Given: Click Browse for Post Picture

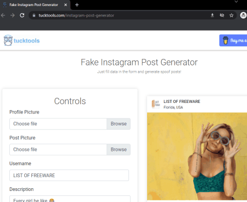Looking at the screenshot, I should click(x=119, y=150).
